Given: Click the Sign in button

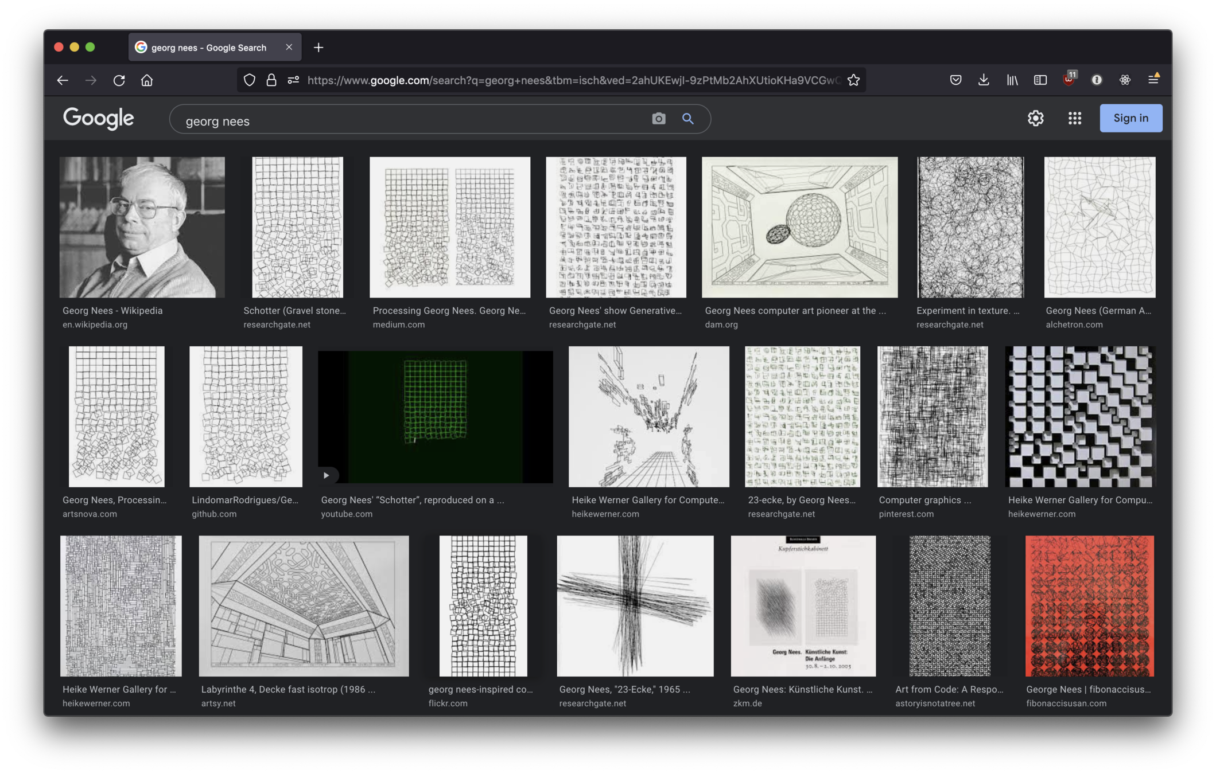Looking at the screenshot, I should coord(1130,118).
